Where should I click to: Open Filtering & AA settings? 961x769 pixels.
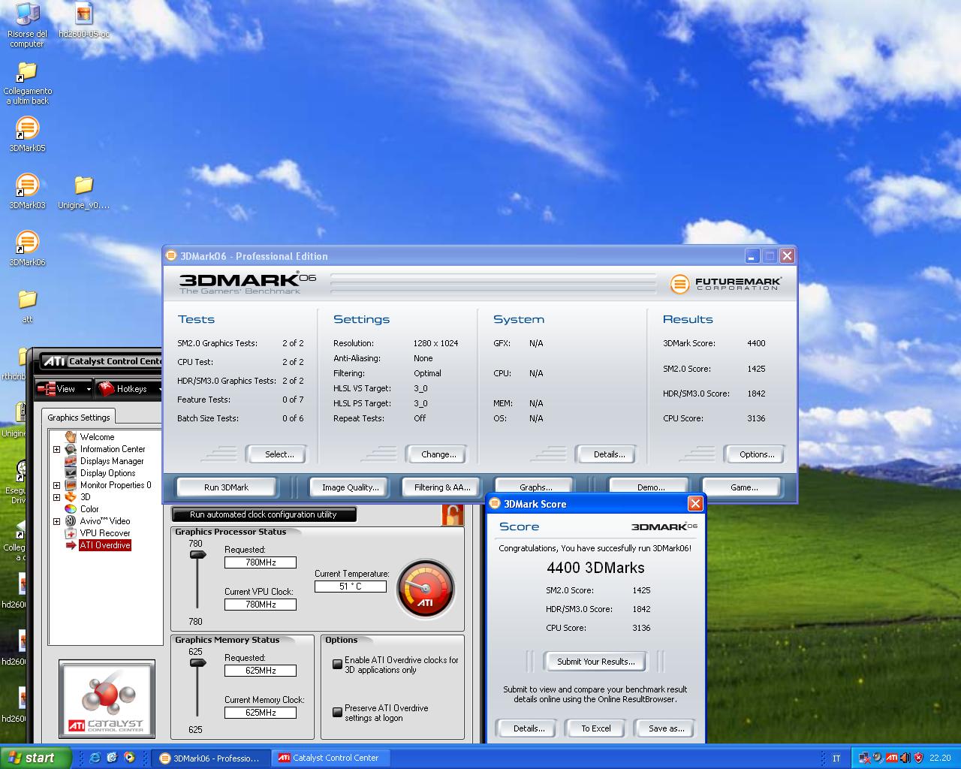[442, 487]
